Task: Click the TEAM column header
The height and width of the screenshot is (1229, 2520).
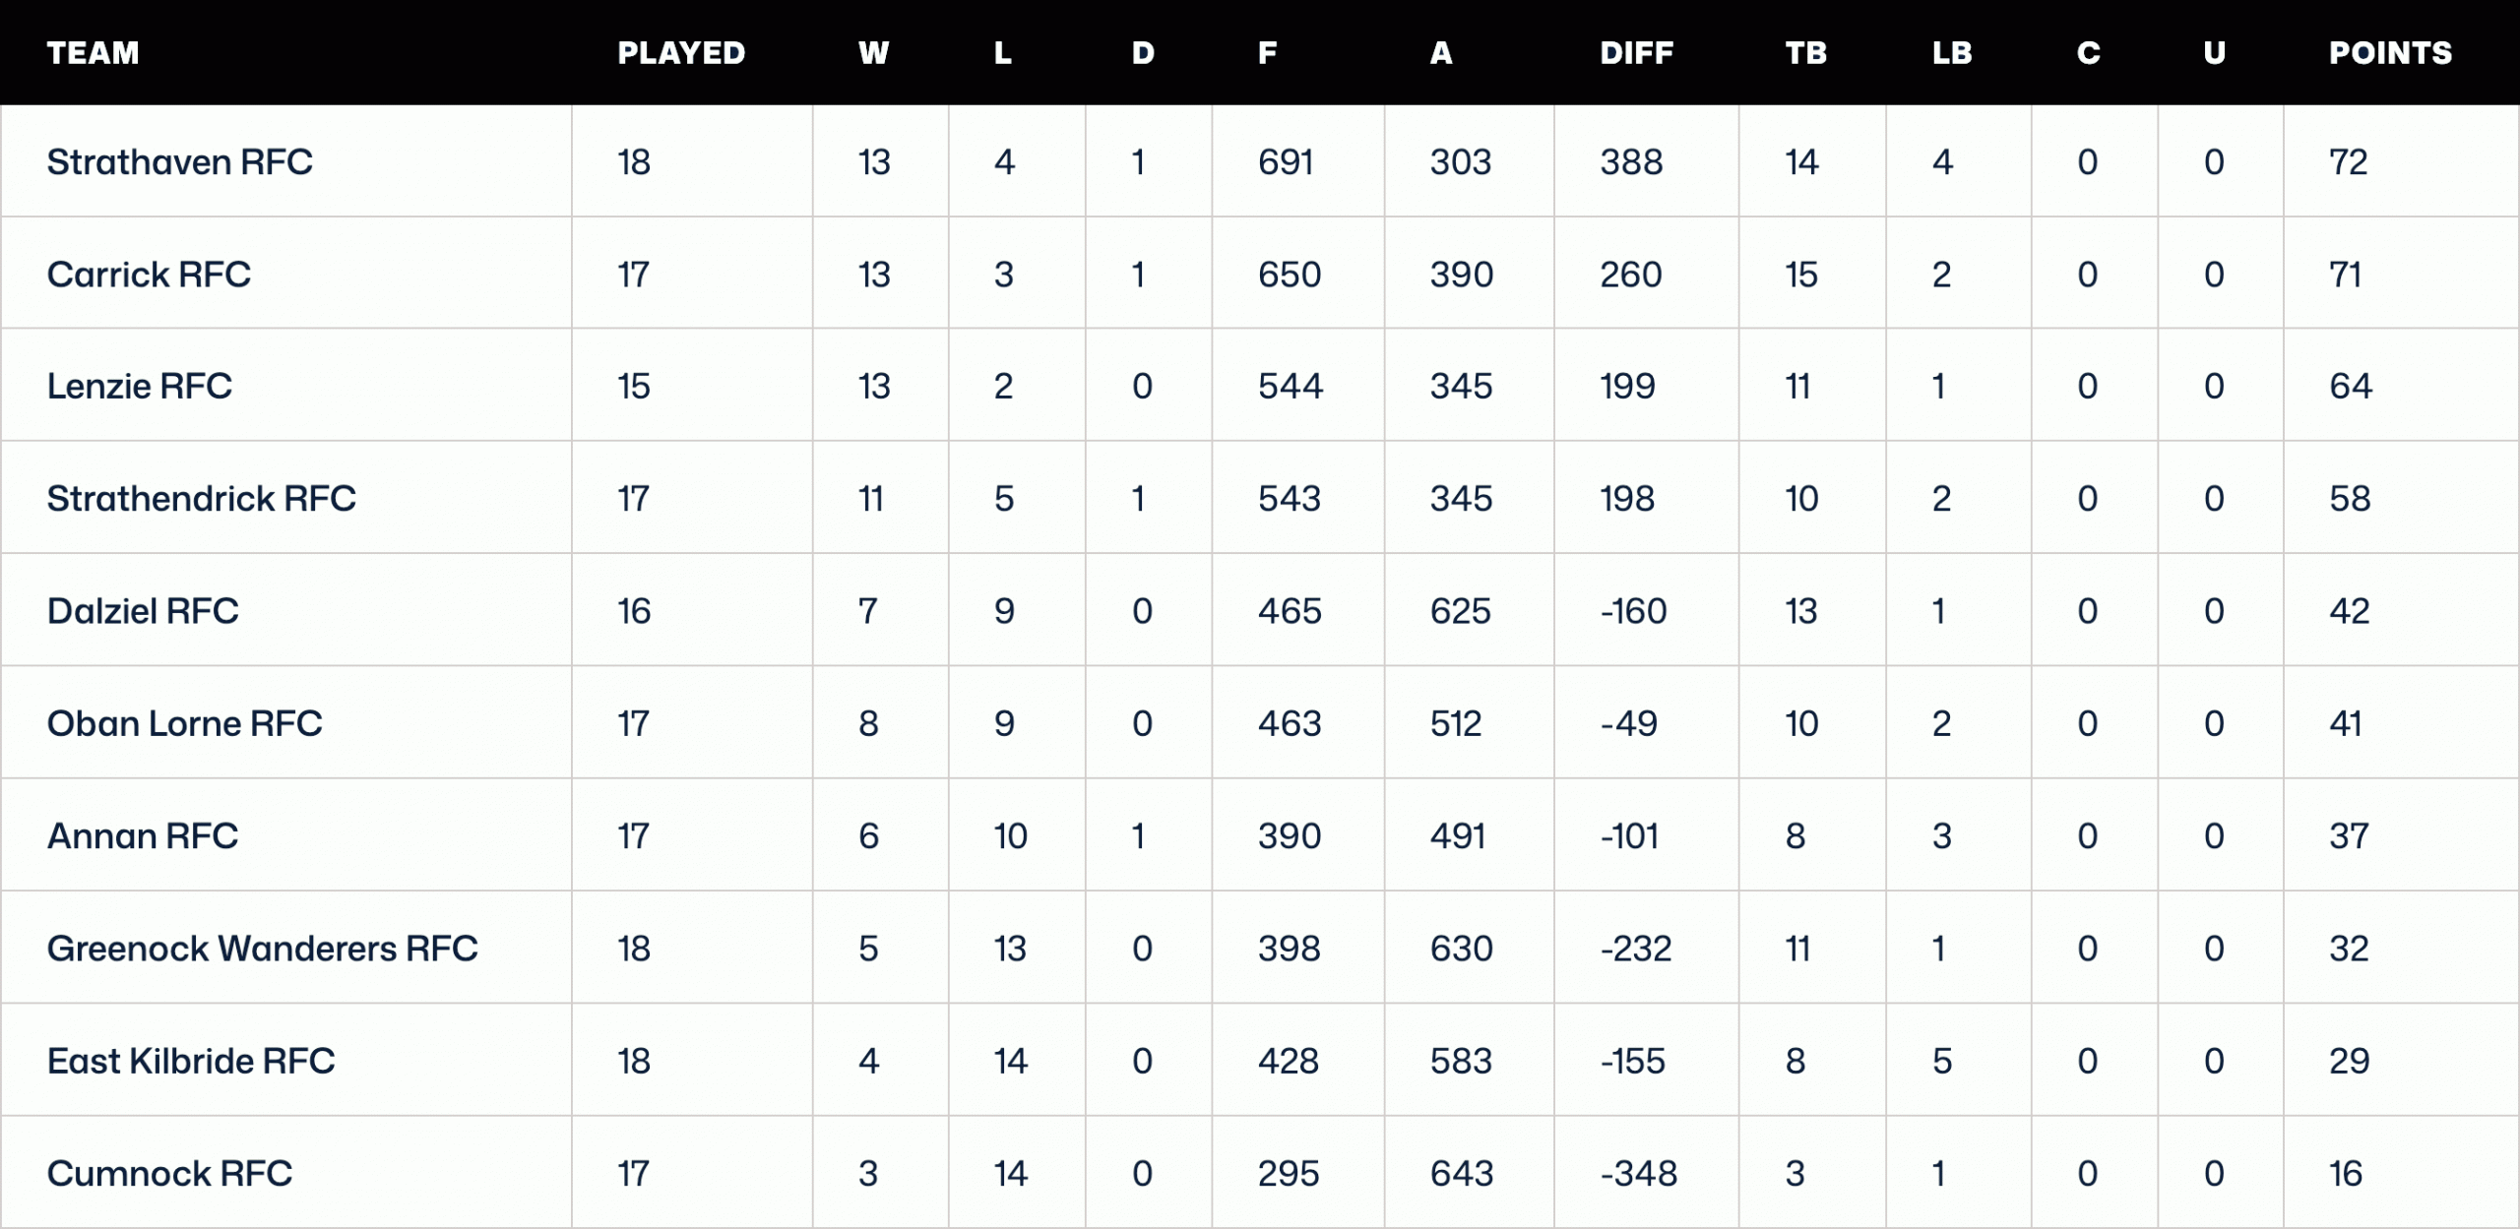Action: click(94, 53)
